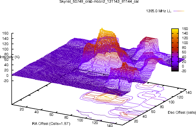196x127 pixels.
Task: Click the Intensity (K) axis label
Action: [10, 57]
